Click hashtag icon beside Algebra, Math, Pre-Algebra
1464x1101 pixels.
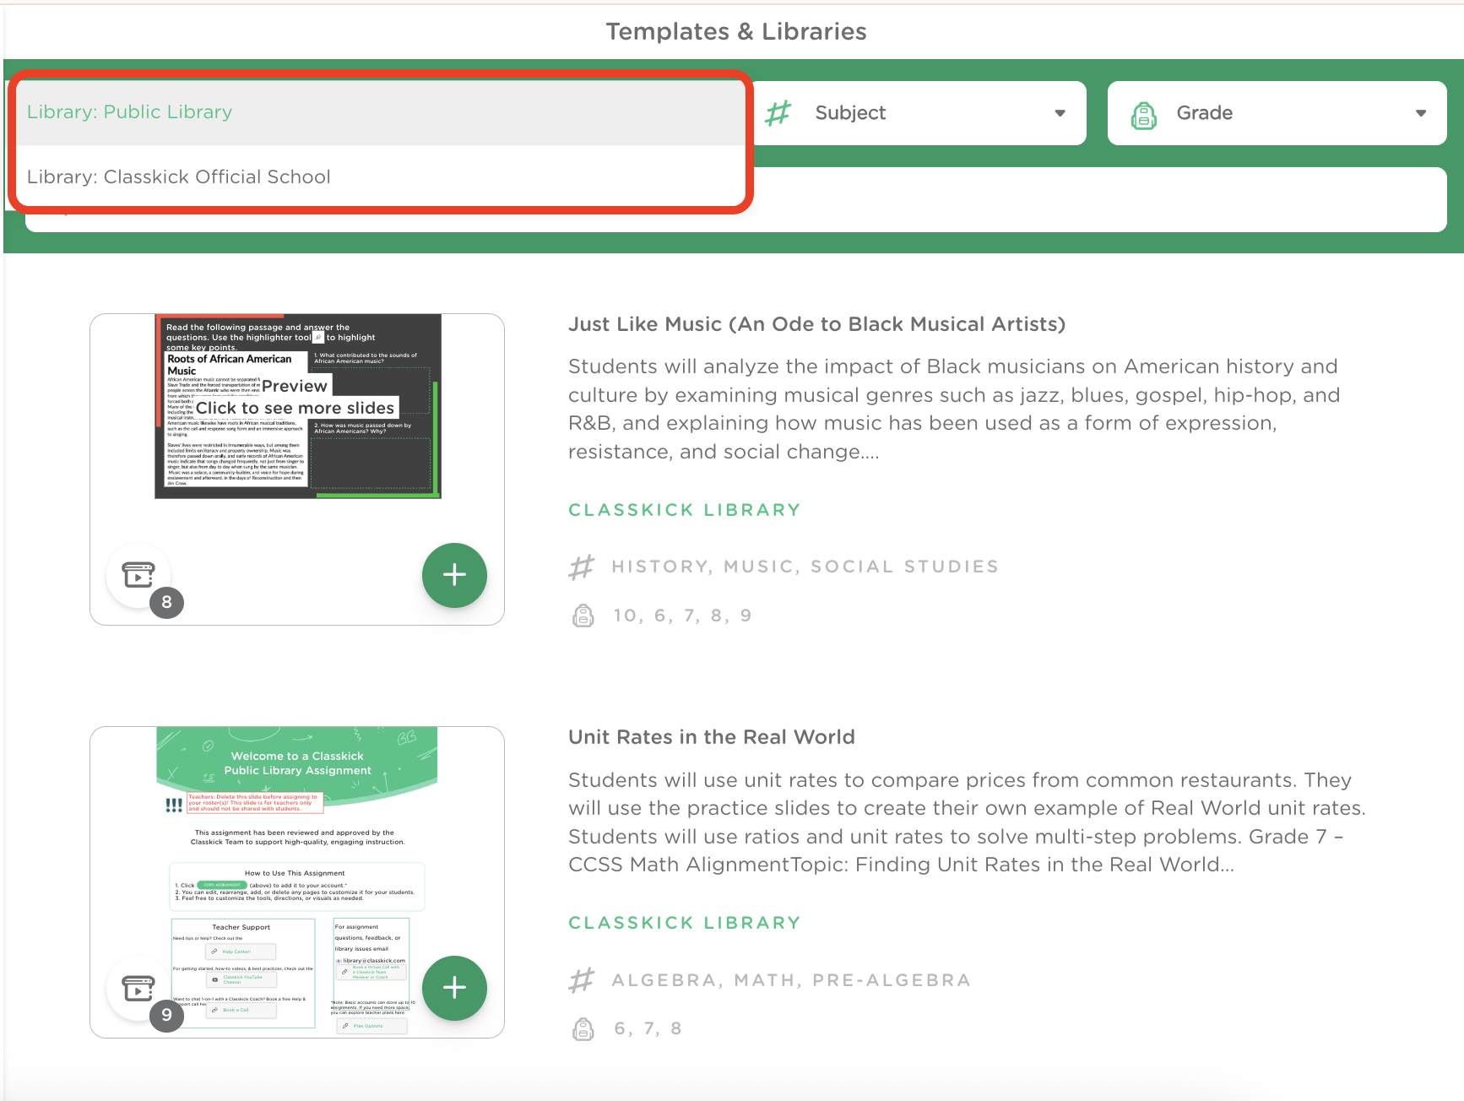point(582,980)
